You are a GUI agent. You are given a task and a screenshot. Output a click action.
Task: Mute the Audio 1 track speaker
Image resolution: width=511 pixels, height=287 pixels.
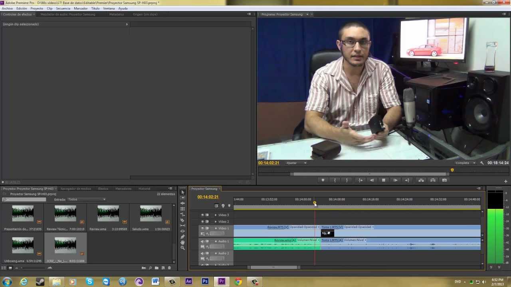[x=202, y=241]
